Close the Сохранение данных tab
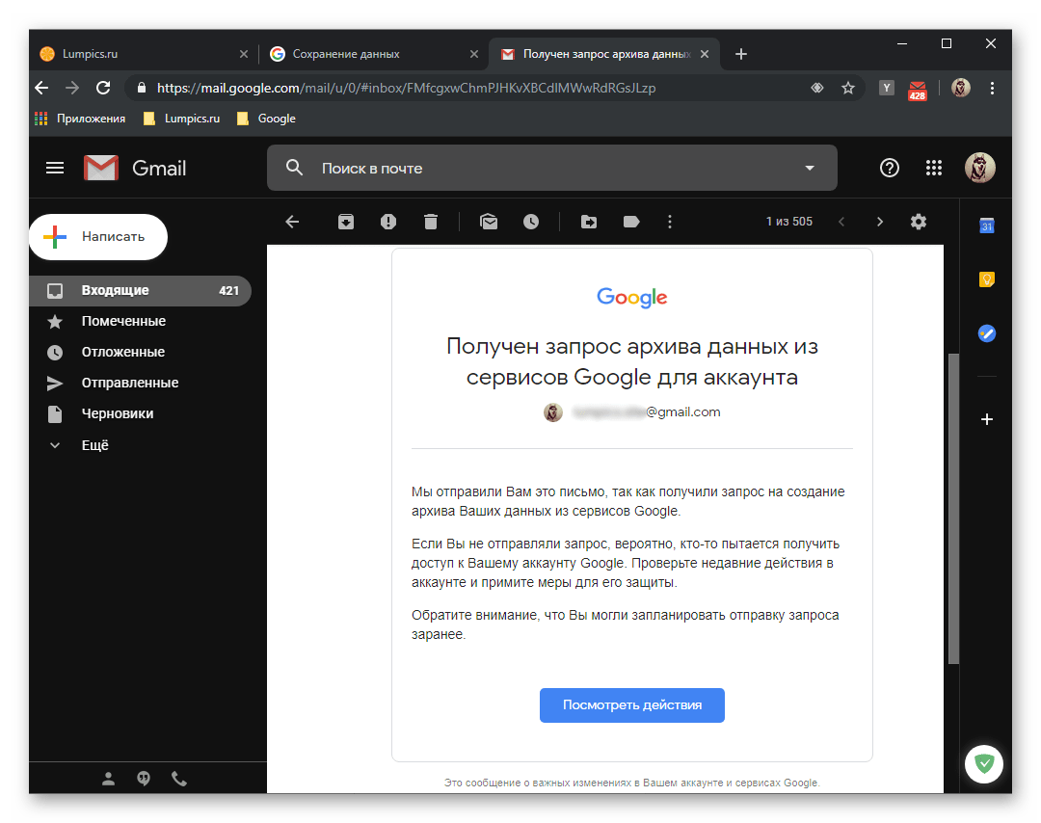The image size is (1041, 823). tap(474, 54)
